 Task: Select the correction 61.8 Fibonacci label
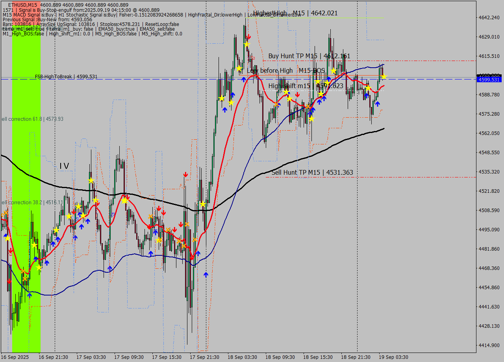[32, 119]
